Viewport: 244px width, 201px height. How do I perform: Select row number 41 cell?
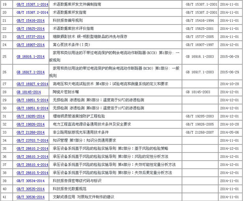(x=7, y=197)
